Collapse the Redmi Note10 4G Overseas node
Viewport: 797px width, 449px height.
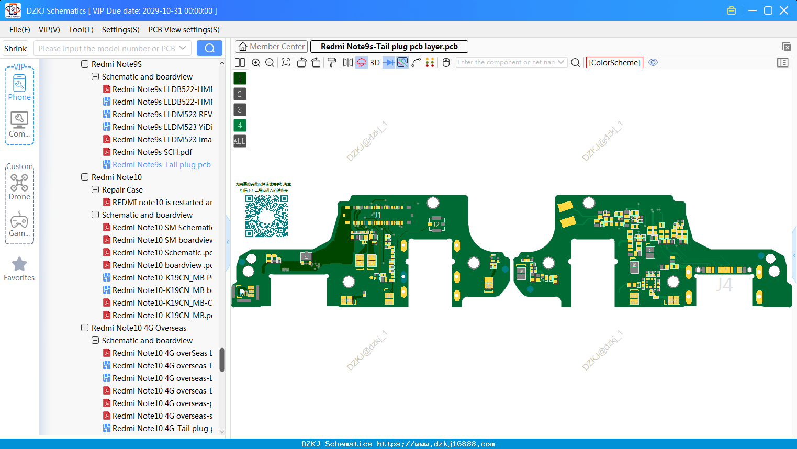pos(85,328)
